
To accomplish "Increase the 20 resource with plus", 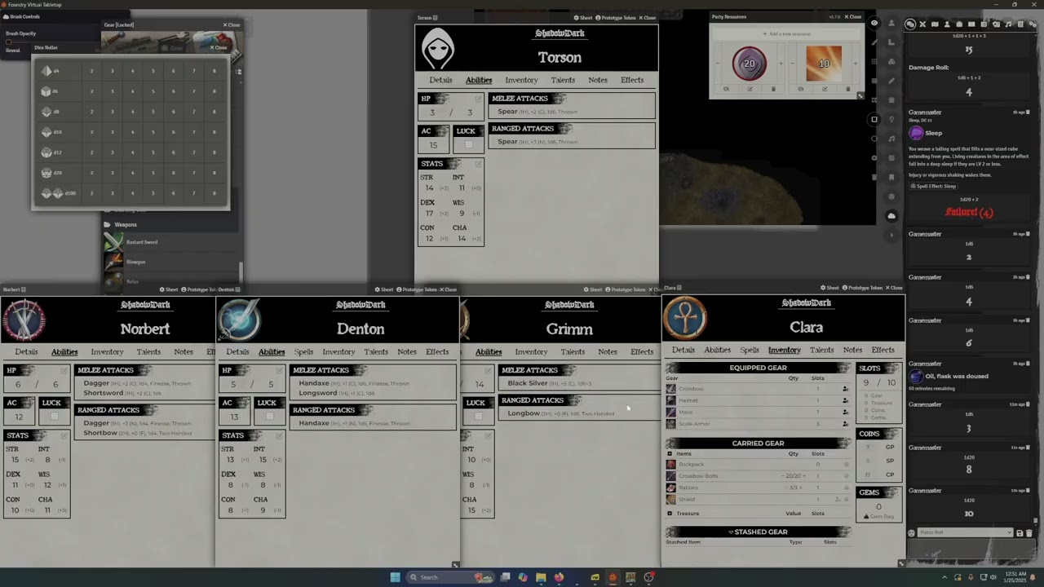I will point(781,63).
